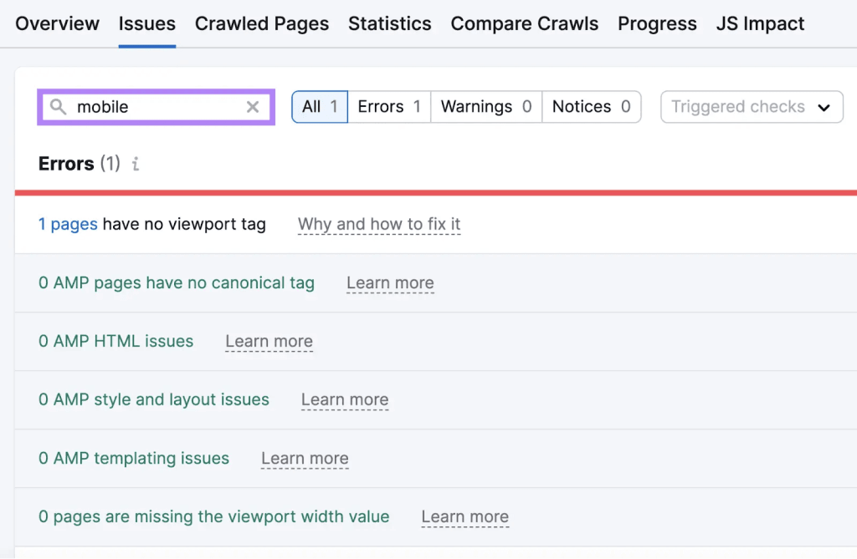Click Learn more for viewport width value

pyautogui.click(x=464, y=517)
